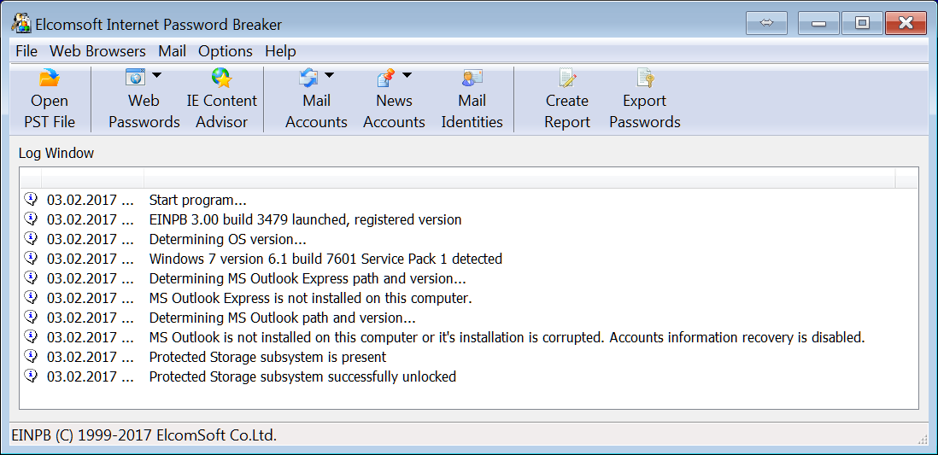Open the File menu
The width and height of the screenshot is (938, 455).
(26, 51)
